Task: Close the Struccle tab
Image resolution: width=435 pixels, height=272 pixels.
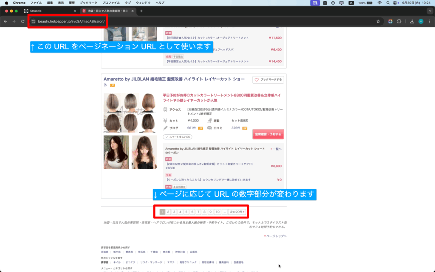Action: point(75,11)
